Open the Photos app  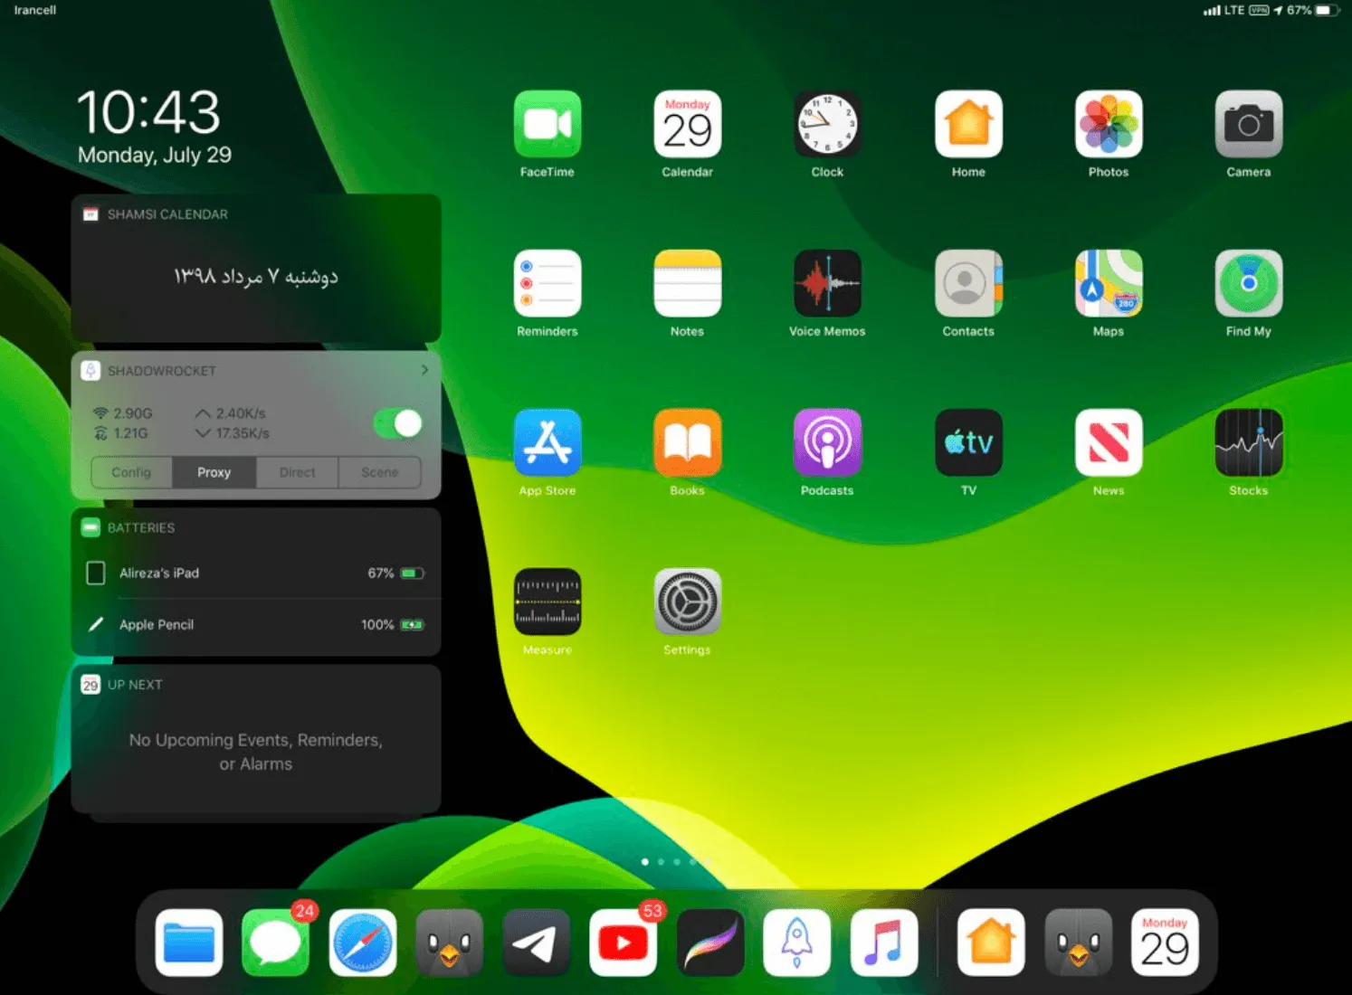point(1109,124)
